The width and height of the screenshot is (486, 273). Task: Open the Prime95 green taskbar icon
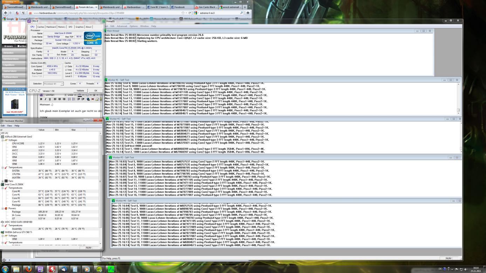(x=111, y=269)
